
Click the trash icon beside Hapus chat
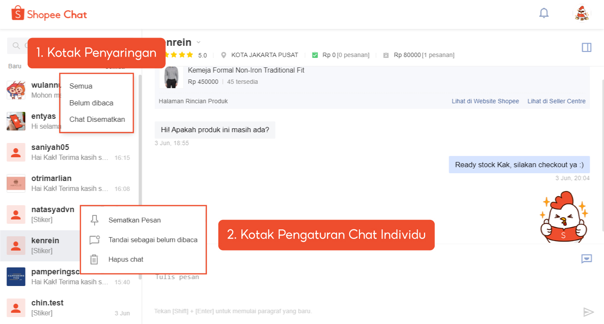coord(94,260)
